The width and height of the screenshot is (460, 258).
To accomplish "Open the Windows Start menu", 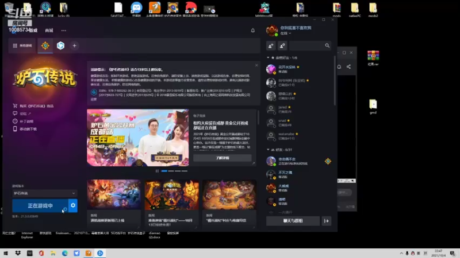I will pos(6,253).
